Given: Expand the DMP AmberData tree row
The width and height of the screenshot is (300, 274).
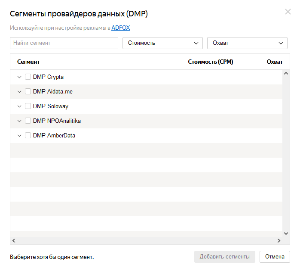Looking at the screenshot, I should point(19,136).
